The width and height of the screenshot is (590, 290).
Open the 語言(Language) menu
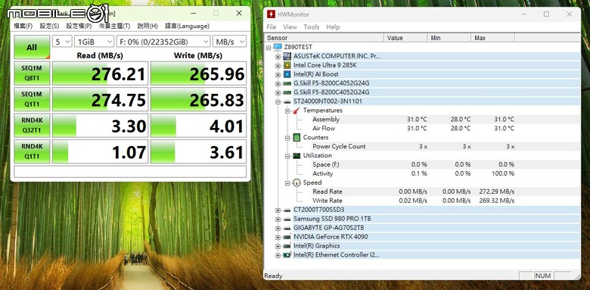[187, 26]
